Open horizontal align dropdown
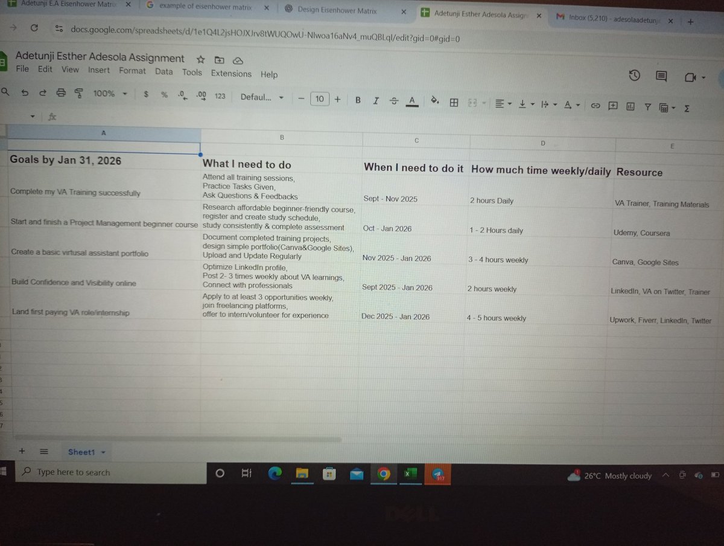This screenshot has height=546, width=724. coord(503,104)
